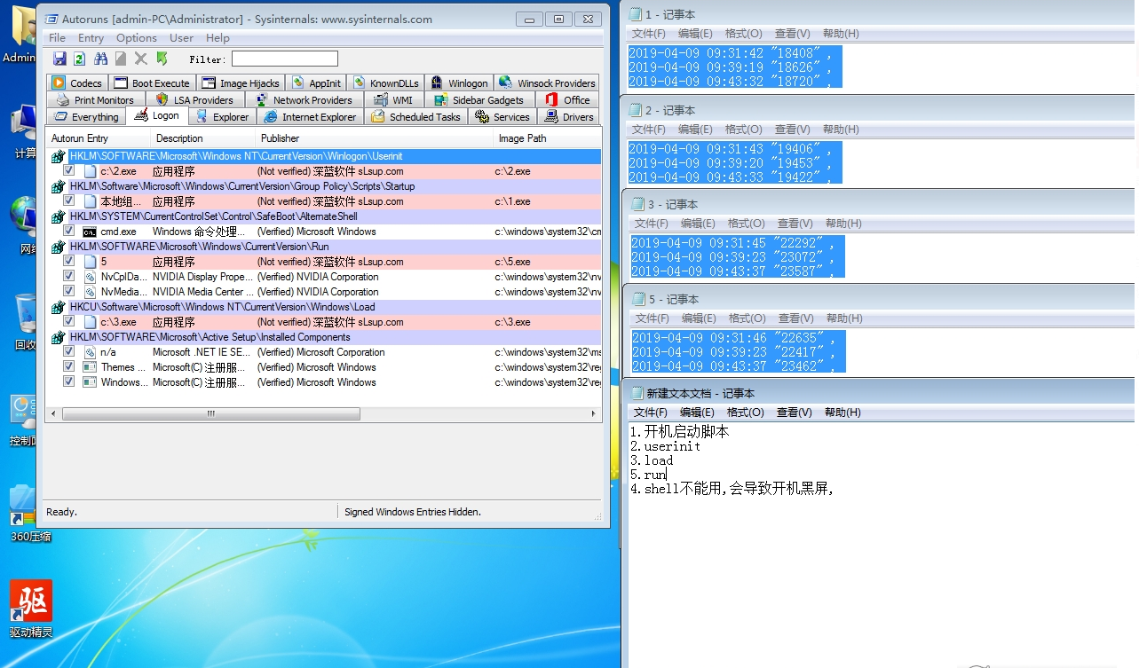Open Find with the binoculars icon
1139x668 pixels.
(x=100, y=59)
